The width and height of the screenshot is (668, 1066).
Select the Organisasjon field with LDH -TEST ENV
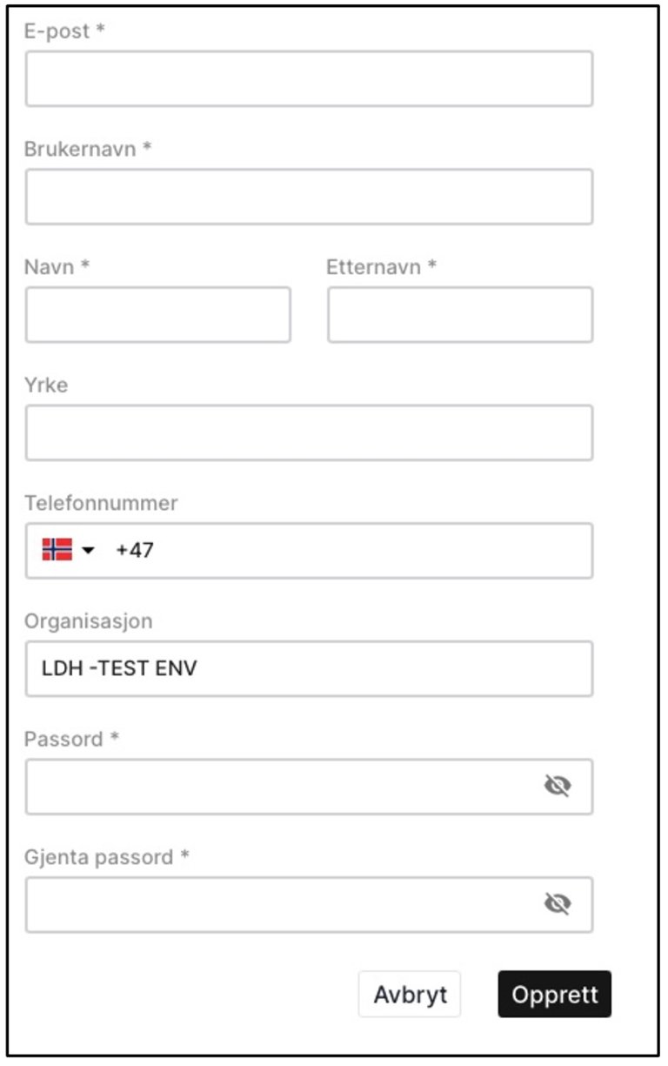coord(309,669)
